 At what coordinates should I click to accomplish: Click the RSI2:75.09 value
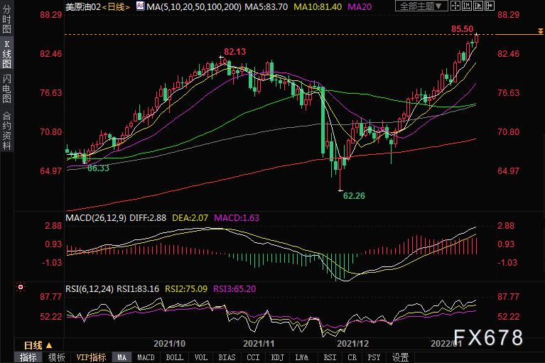coord(186,288)
